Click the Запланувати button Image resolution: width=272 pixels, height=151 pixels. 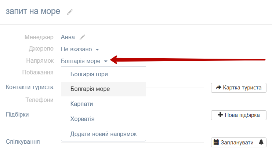[234, 142]
